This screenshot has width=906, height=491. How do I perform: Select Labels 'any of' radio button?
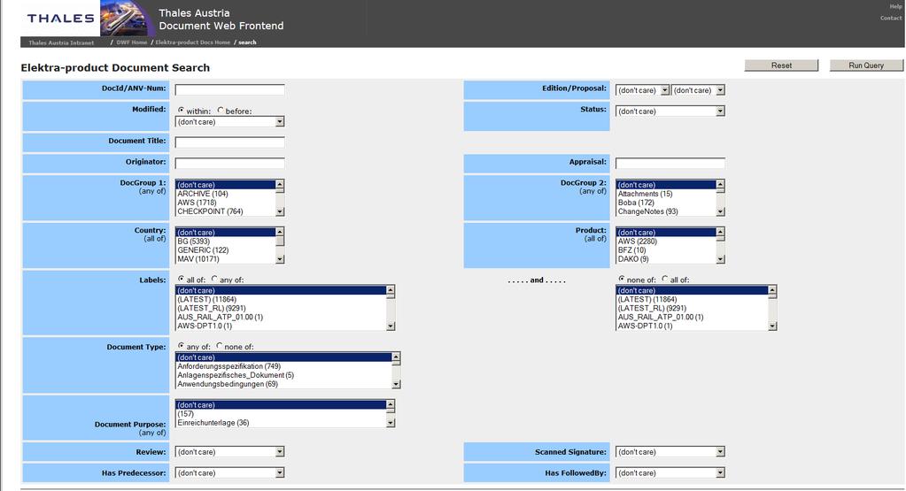pyautogui.click(x=213, y=279)
